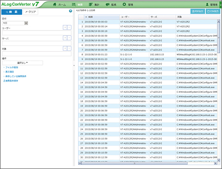
Task: Click V7-A2012R2 in row 2's 対象 column
Action: (183, 26)
